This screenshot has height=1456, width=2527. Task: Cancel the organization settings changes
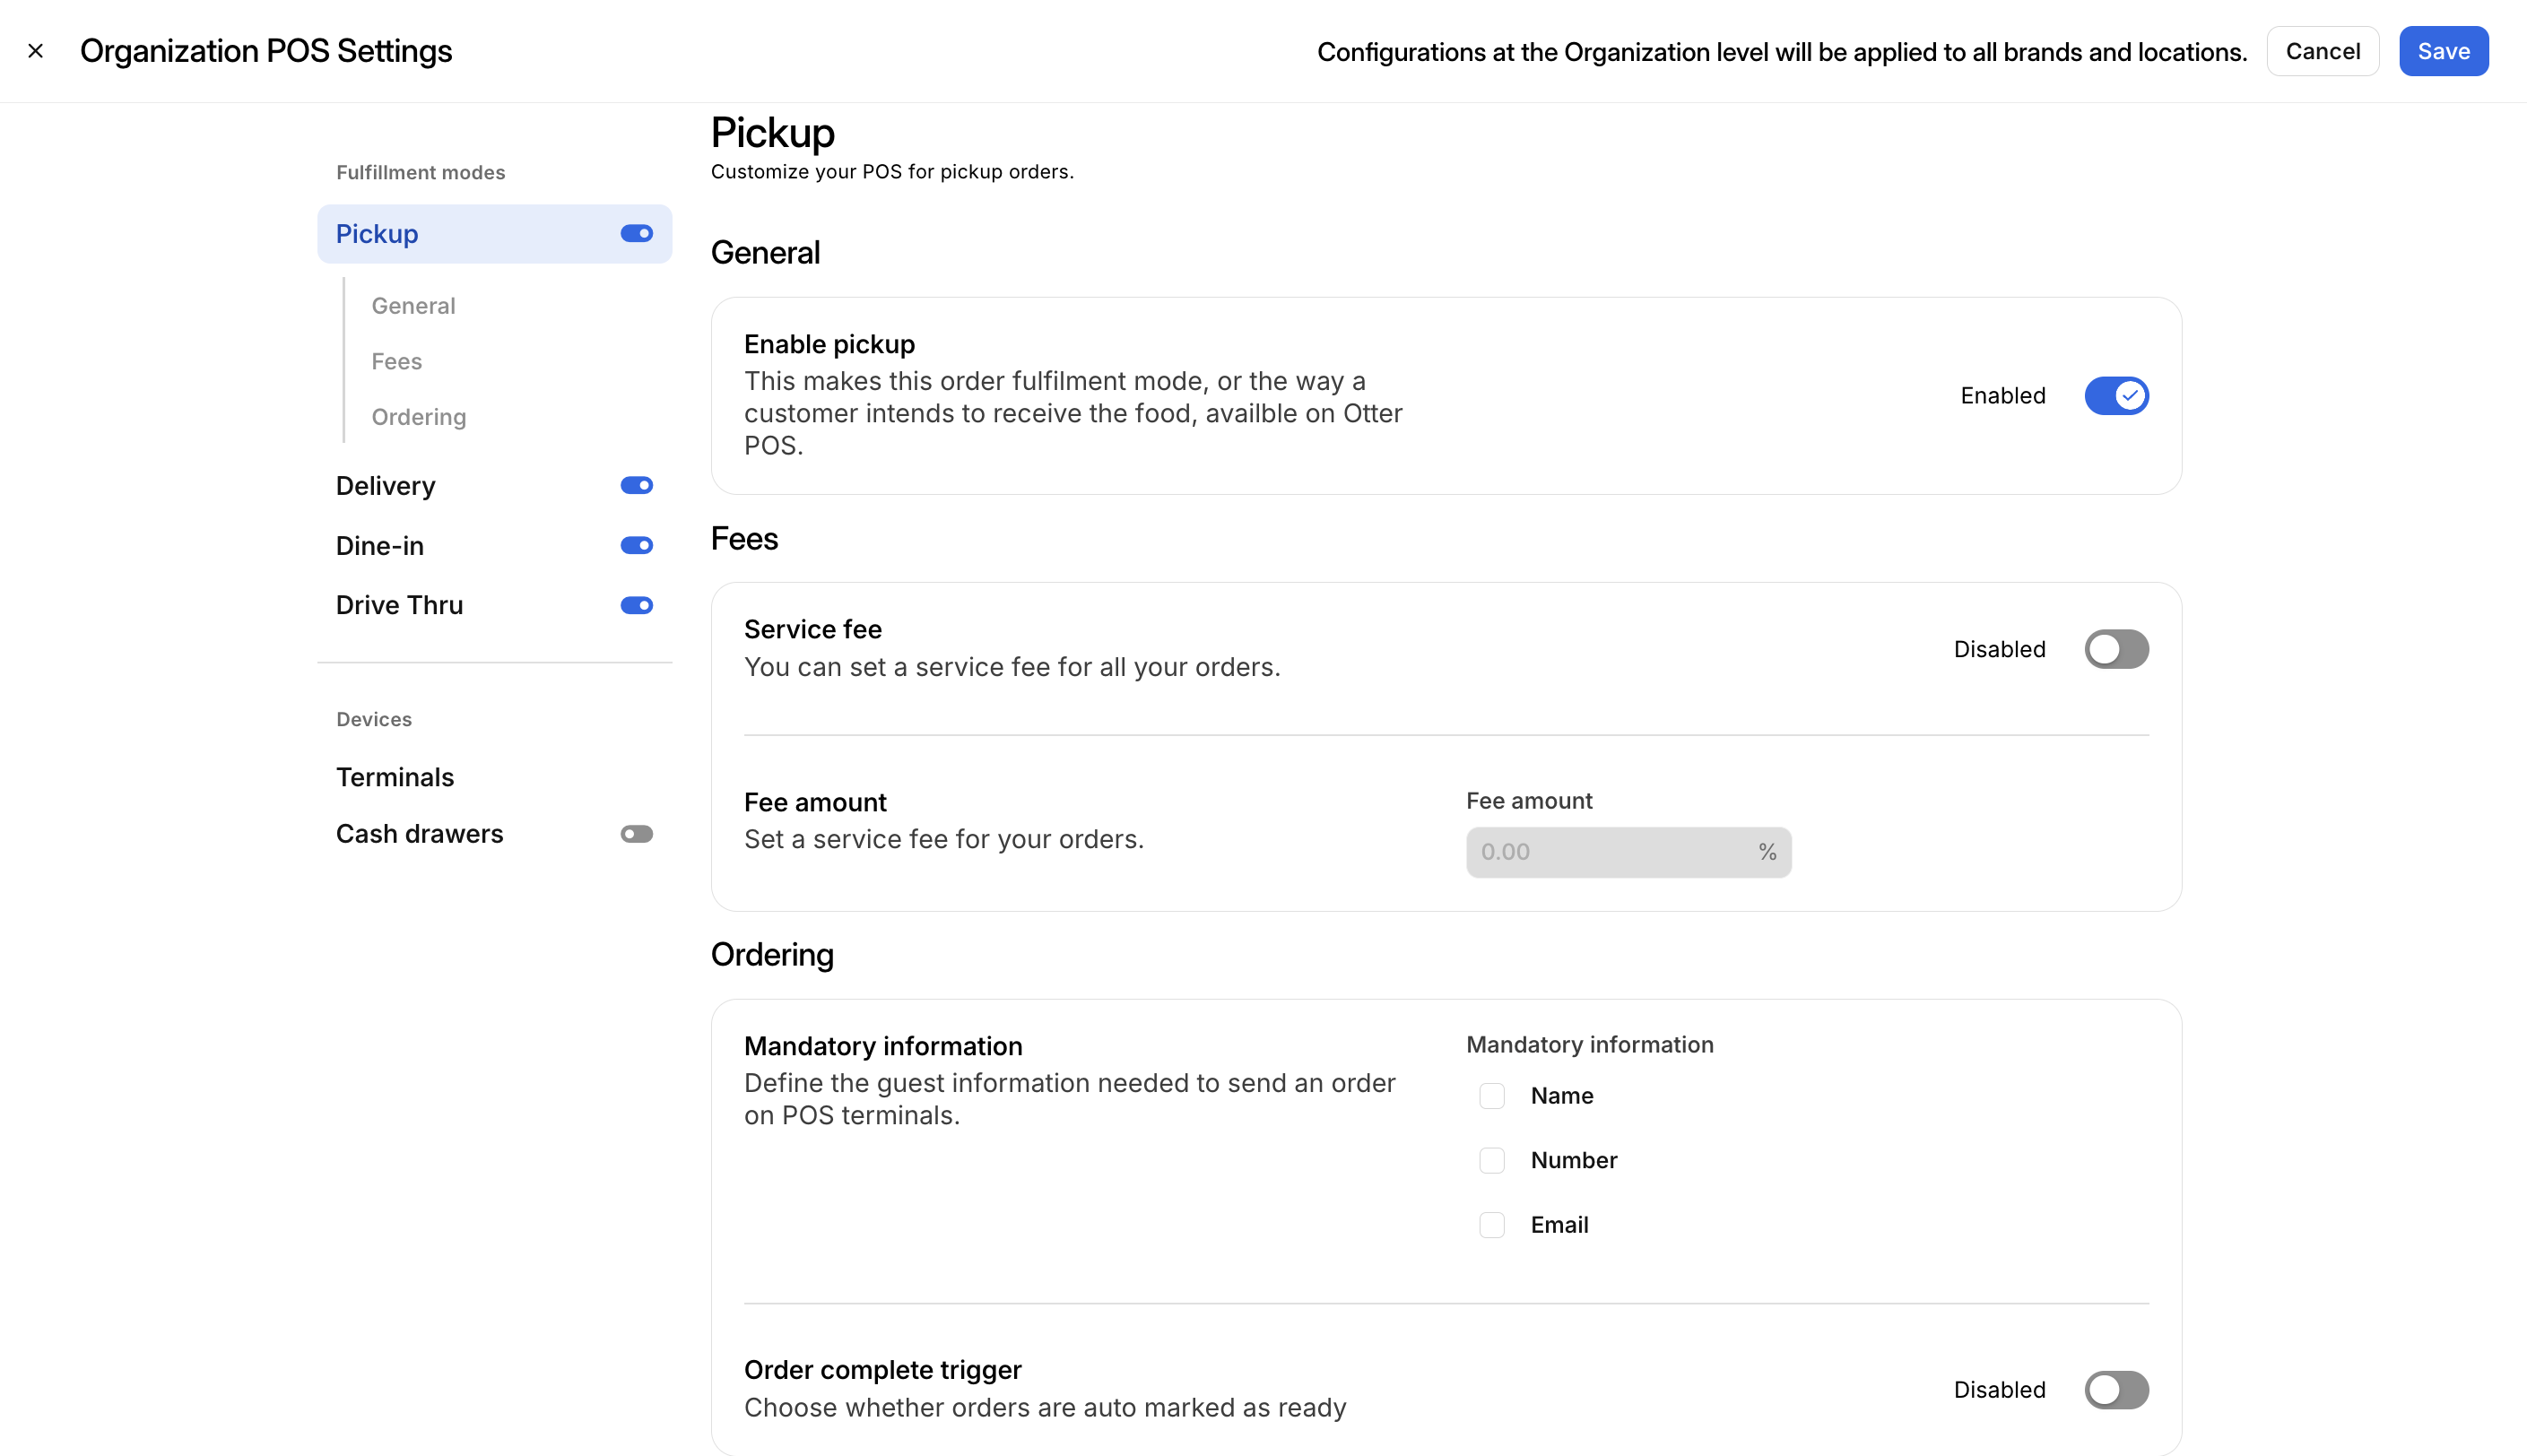coord(2322,50)
